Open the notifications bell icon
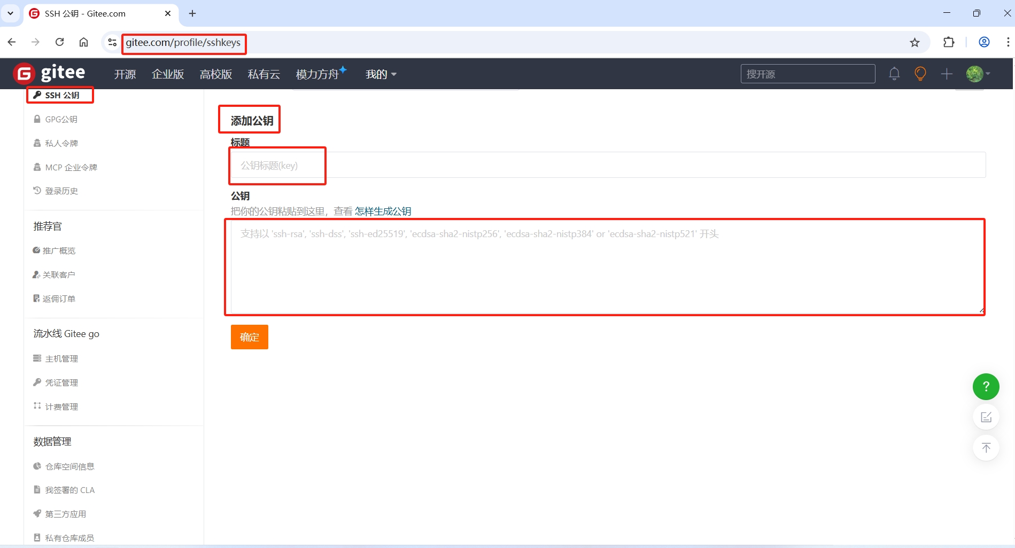The image size is (1015, 548). point(894,74)
